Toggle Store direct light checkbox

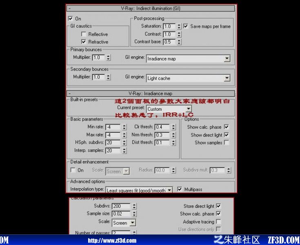tap(218, 206)
